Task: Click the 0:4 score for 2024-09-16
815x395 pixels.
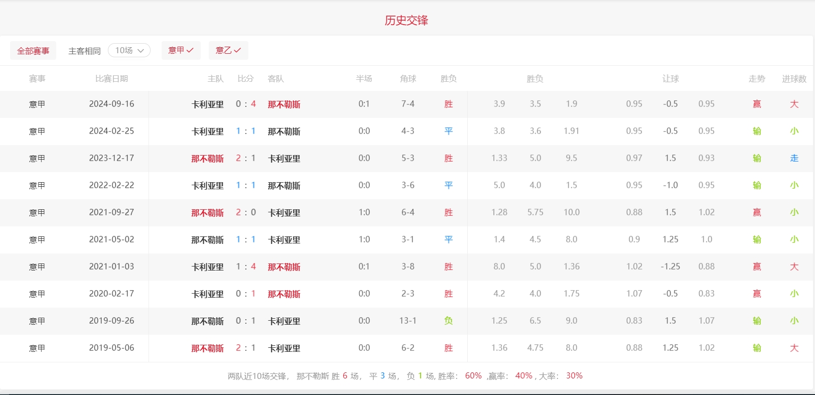Action: click(x=245, y=104)
